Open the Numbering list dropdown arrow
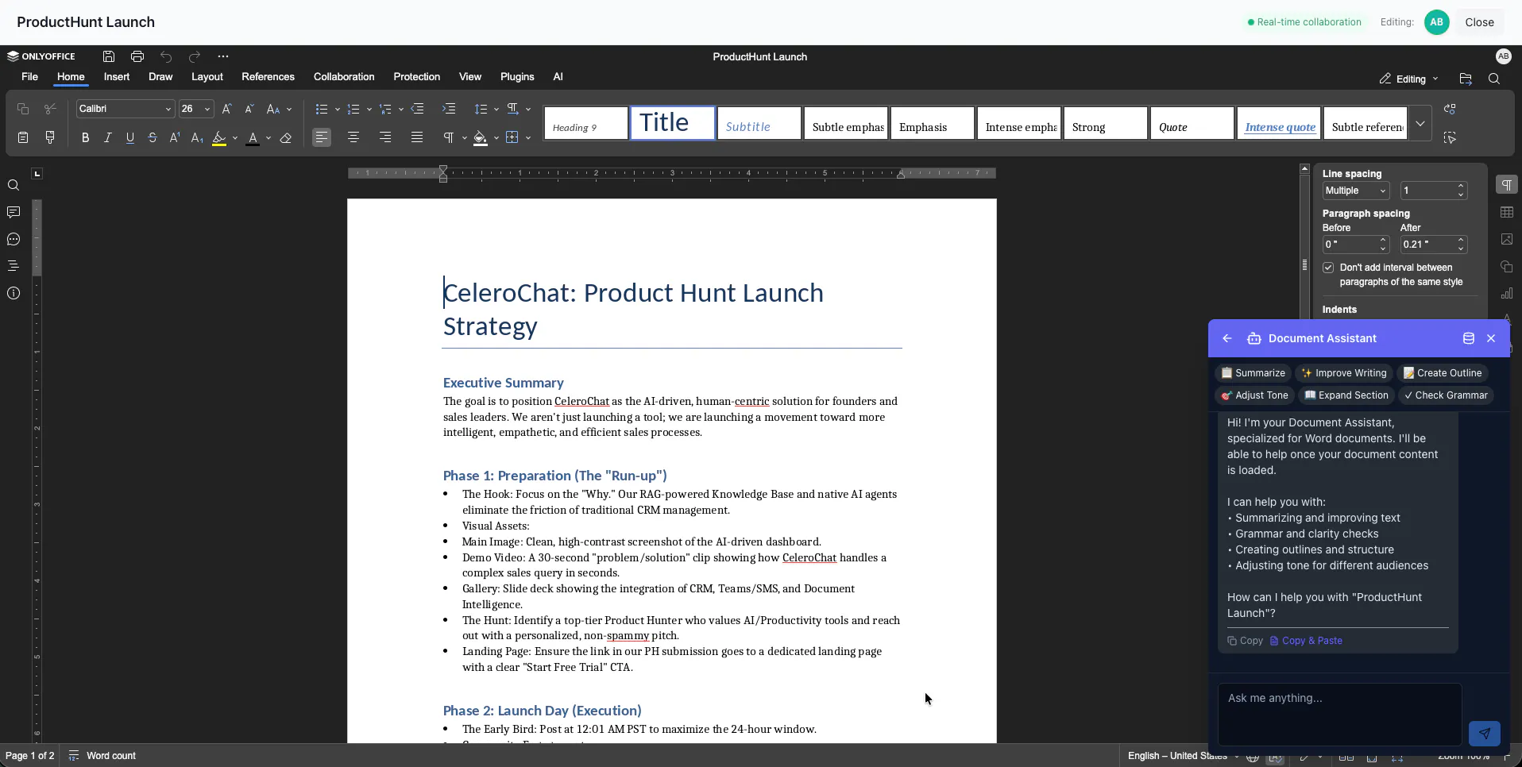 (x=369, y=109)
